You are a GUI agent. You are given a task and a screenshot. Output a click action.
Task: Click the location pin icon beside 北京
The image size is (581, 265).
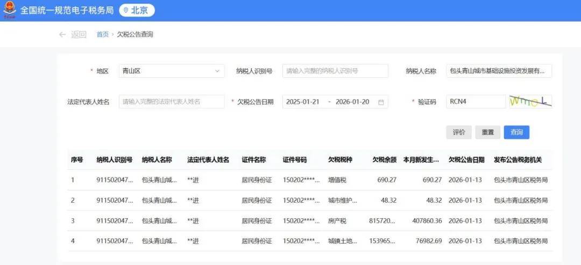pos(126,10)
